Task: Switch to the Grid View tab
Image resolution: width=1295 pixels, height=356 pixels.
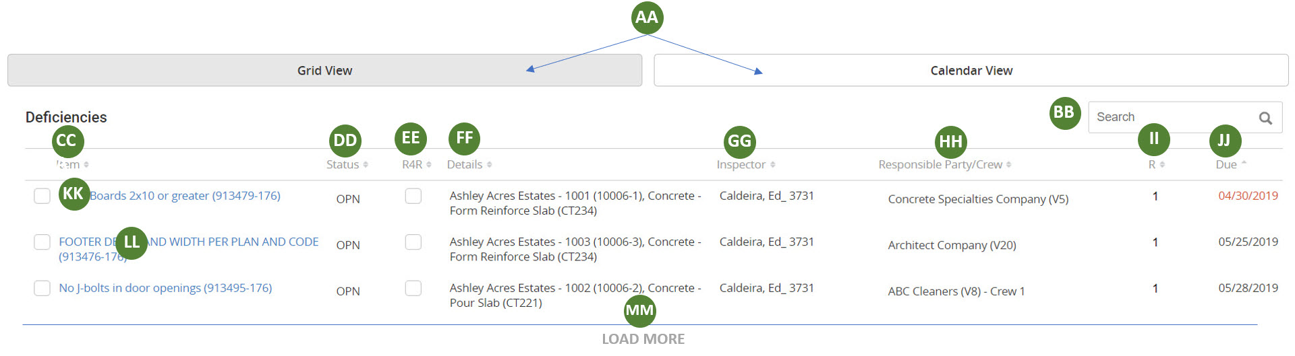Action: [324, 70]
